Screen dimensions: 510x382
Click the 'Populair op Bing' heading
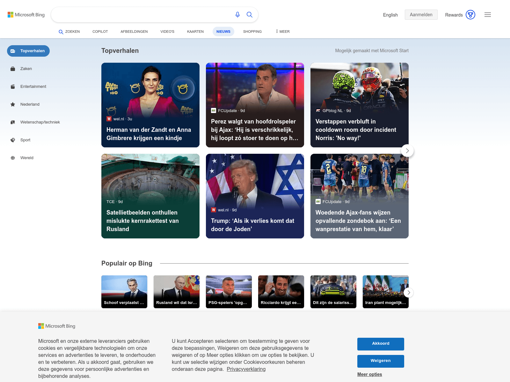127,263
